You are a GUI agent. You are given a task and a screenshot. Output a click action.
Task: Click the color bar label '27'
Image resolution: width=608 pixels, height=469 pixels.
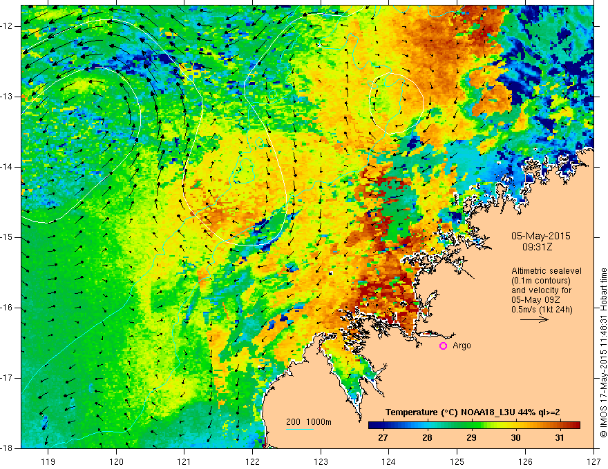pos(383,438)
